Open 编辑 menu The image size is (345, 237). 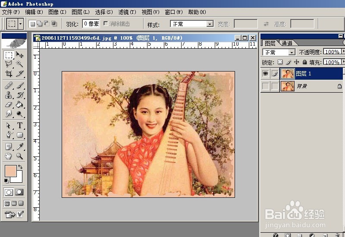[x=34, y=12]
